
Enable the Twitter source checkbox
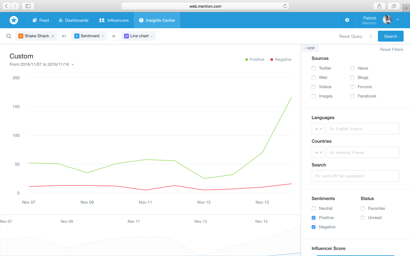tap(314, 68)
